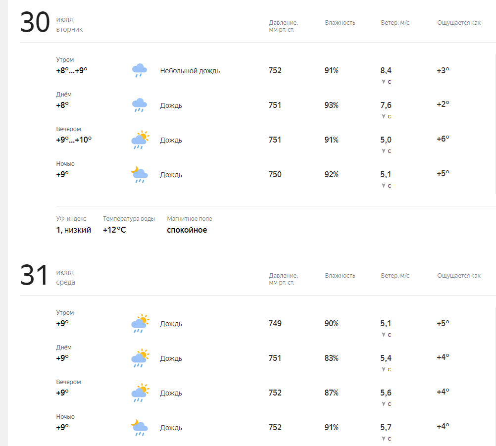Click the moon rain icon for July 30 night
This screenshot has height=446, width=496.
(x=139, y=174)
